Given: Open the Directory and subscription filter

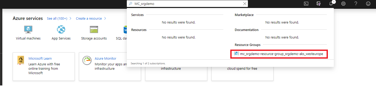Looking at the screenshot, I should [319, 4].
